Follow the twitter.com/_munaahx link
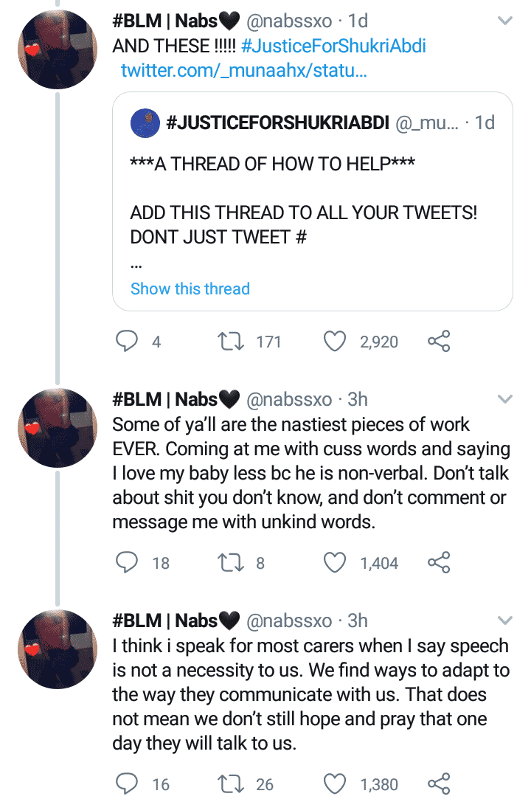 pos(243,72)
